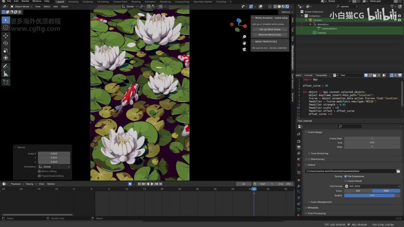404x227 pixels.
Task: Enable Mirror Editing checkbox
Action: [39, 171]
